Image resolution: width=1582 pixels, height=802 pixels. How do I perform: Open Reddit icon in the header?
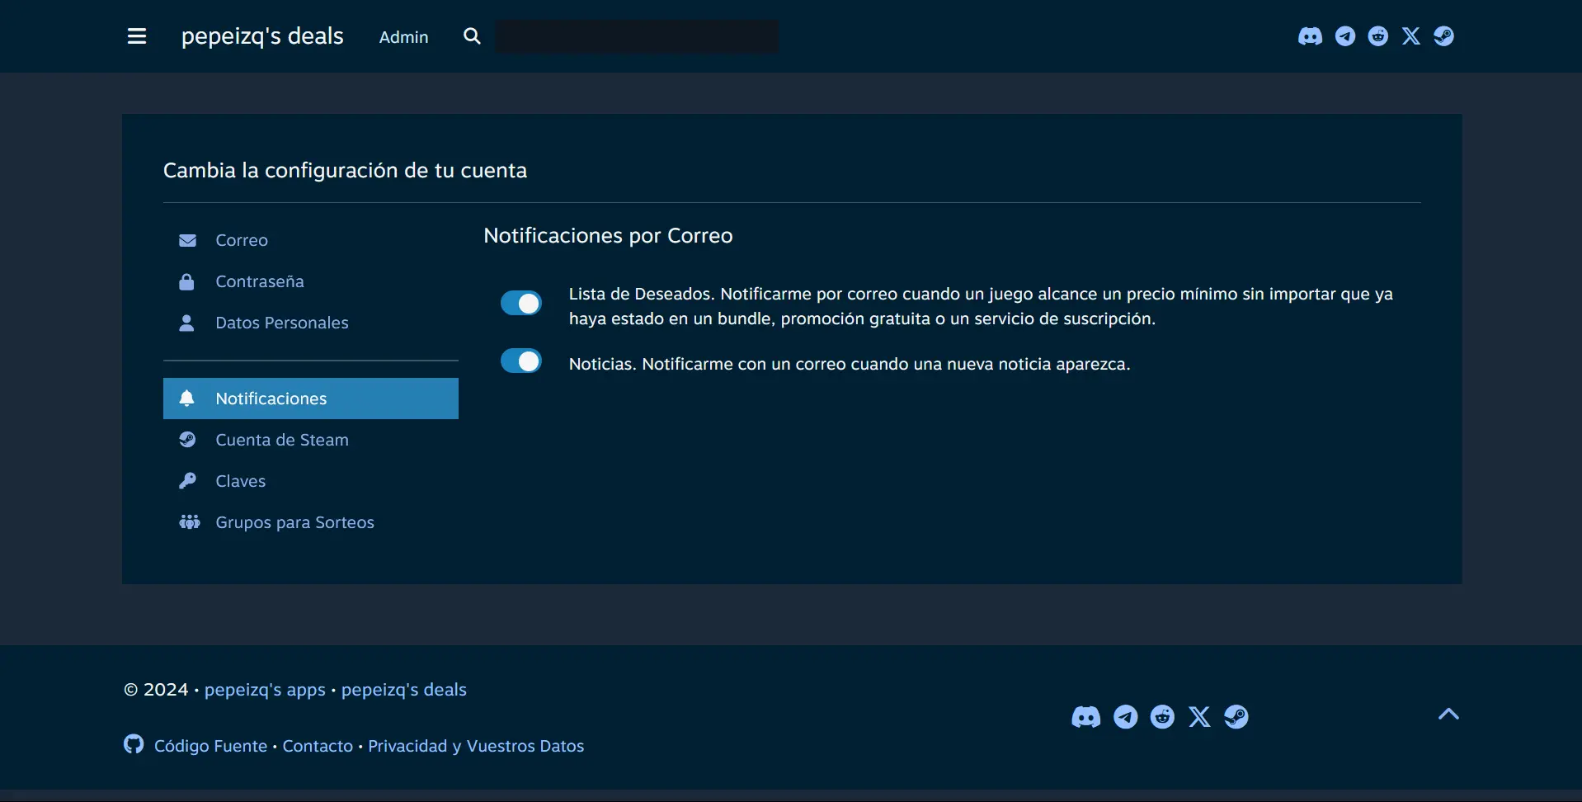click(x=1378, y=36)
